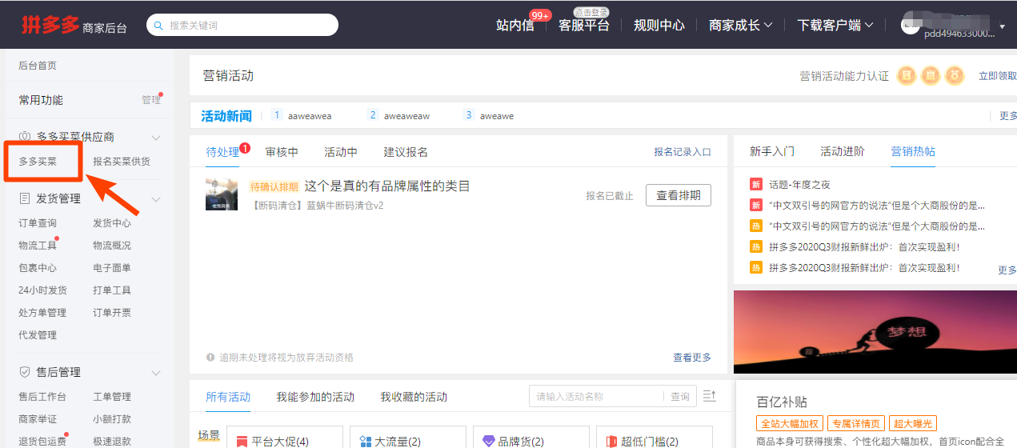
Task: Click the 售后管理 shield icon
Action: pos(25,372)
